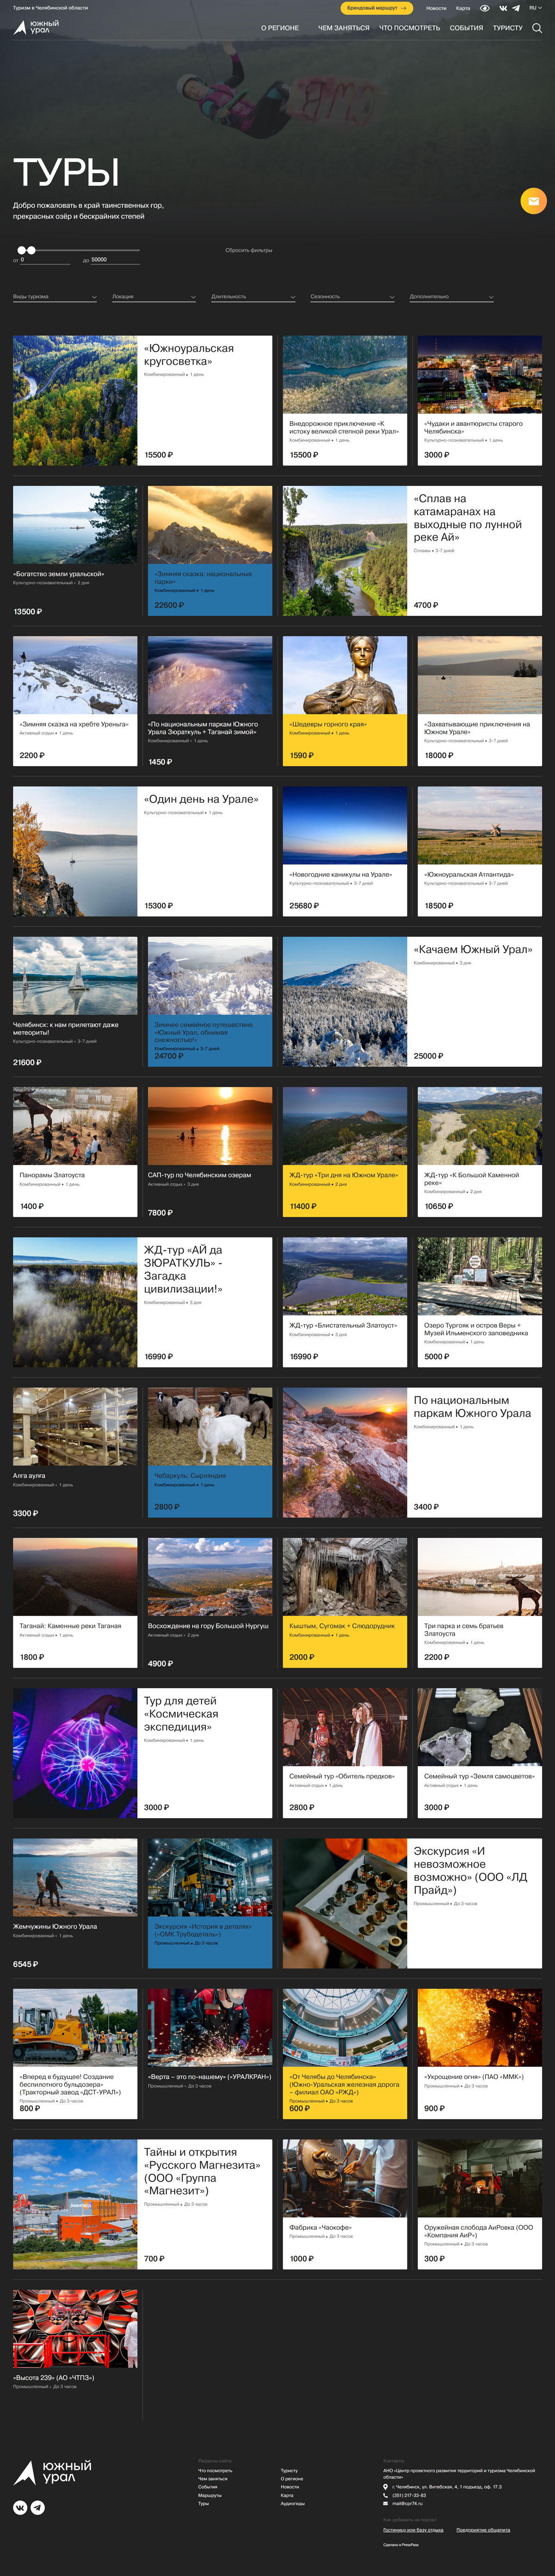Screen dimensions: 555x2576
Task: Open Чебаркуль: Сырляндия blue card
Action: click(x=210, y=1452)
